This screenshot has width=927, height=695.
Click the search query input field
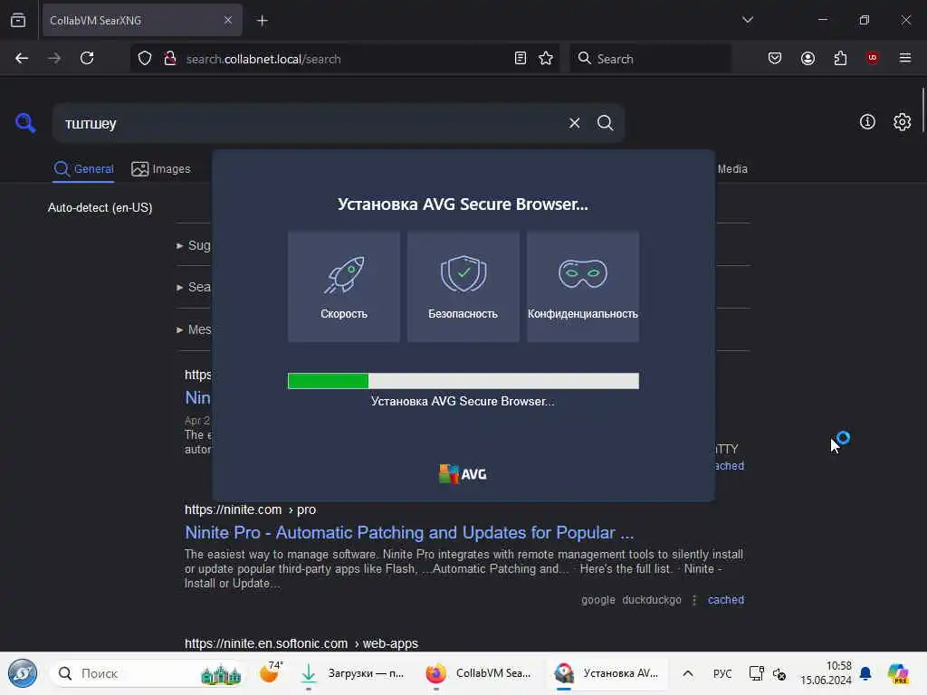coord(311,123)
